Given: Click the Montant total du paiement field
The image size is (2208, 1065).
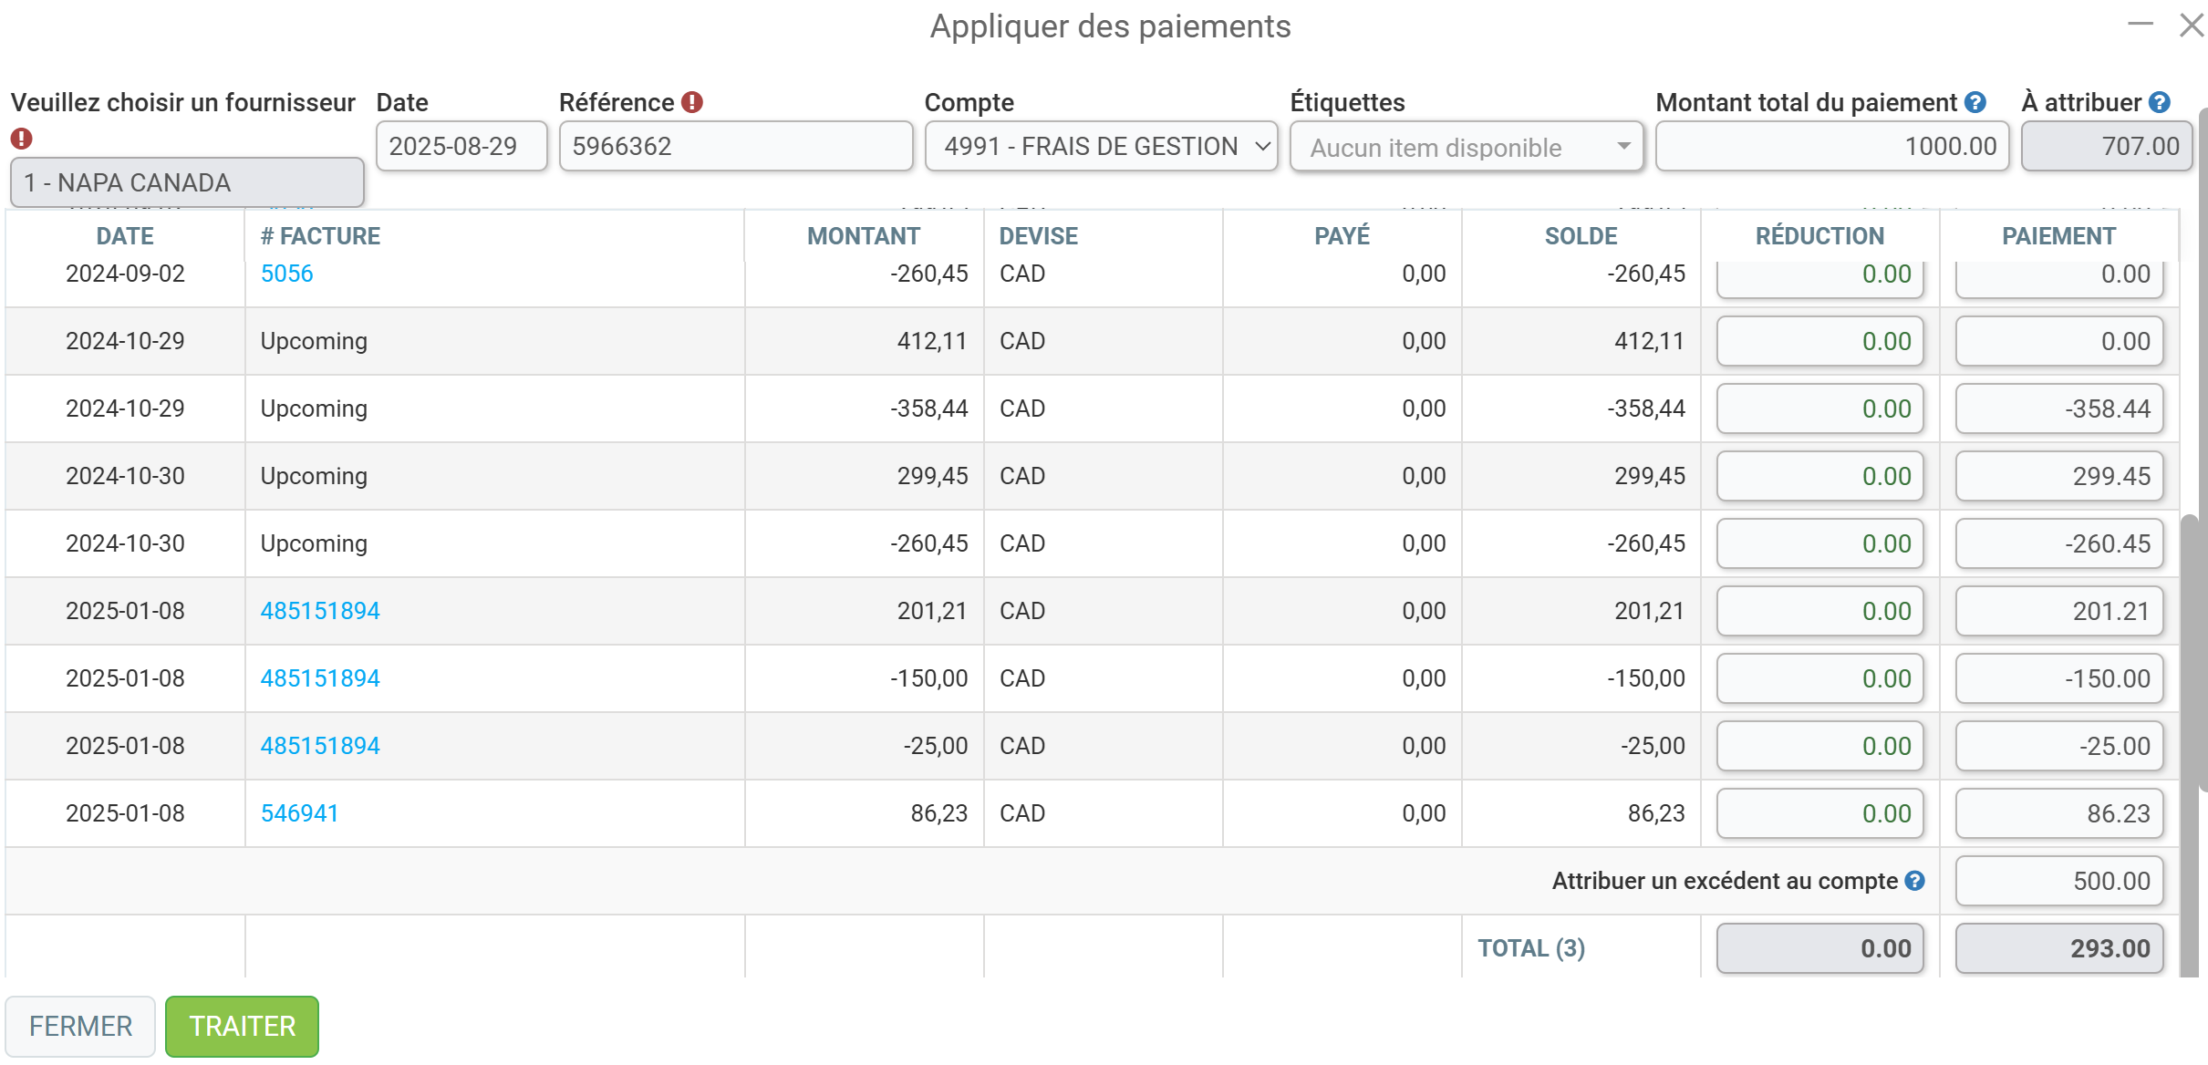Looking at the screenshot, I should tap(1832, 146).
